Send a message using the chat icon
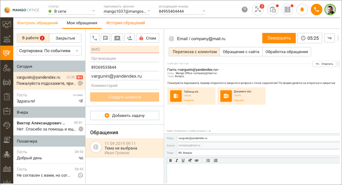The image size is (342, 185). click(105, 38)
